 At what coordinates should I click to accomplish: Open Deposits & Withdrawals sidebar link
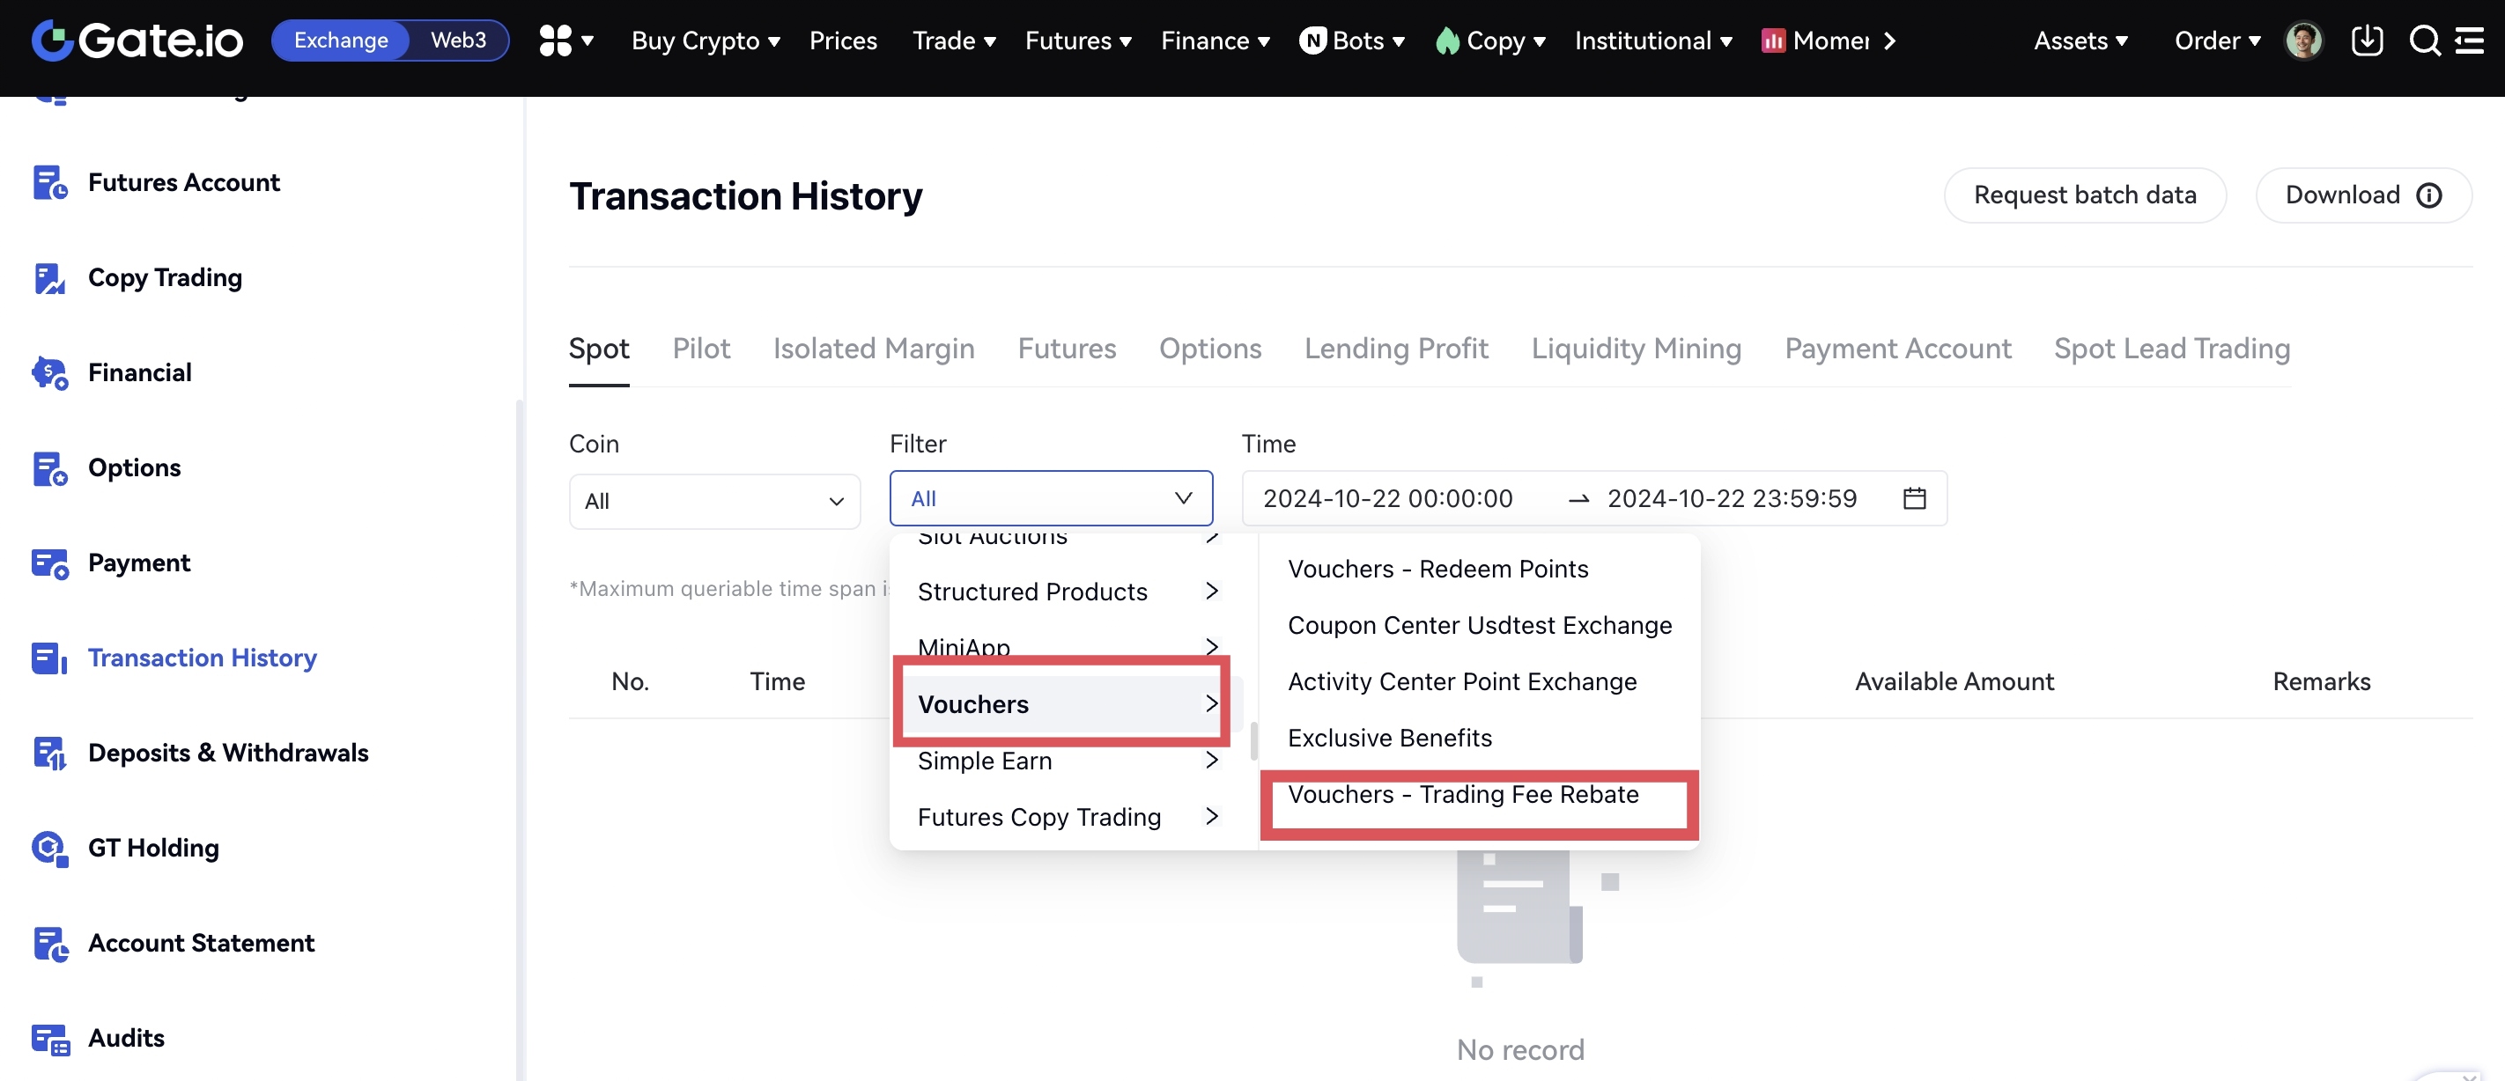click(x=227, y=753)
